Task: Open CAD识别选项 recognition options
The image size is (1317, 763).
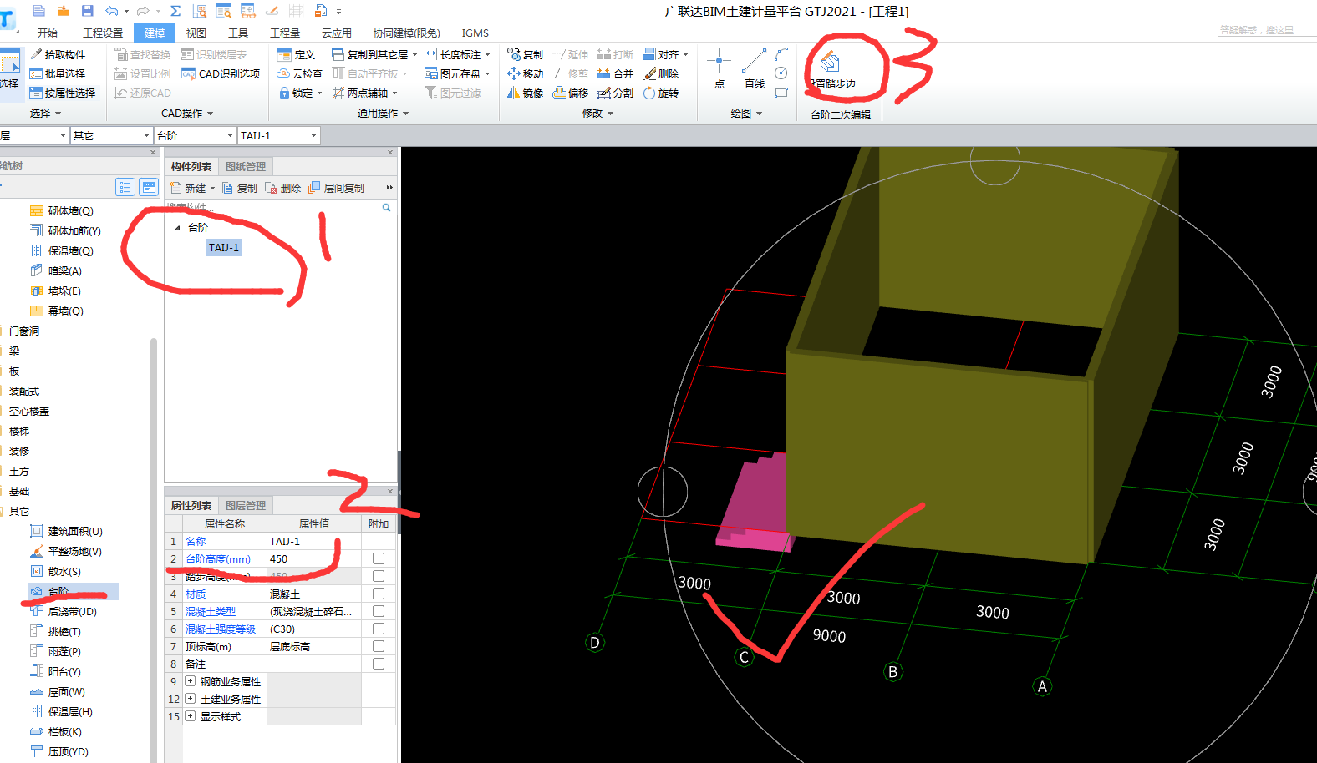Action: 221,73
